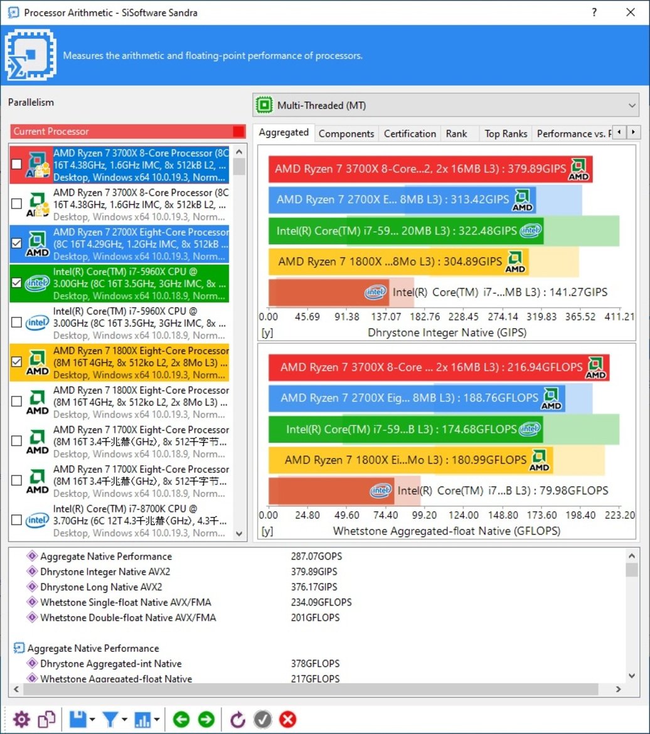Image resolution: width=650 pixels, height=734 pixels.
Task: Click the AMD logo on the blue Whetstone bar
Action: click(x=551, y=398)
